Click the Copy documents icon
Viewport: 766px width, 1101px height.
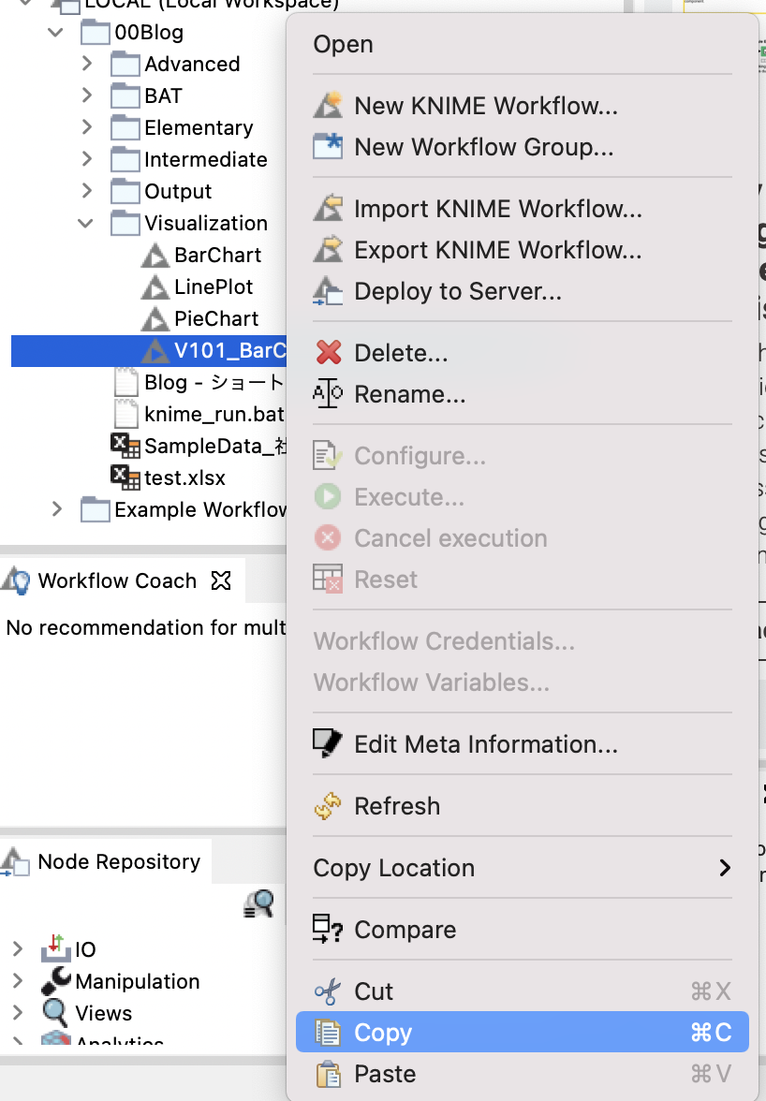click(327, 1032)
